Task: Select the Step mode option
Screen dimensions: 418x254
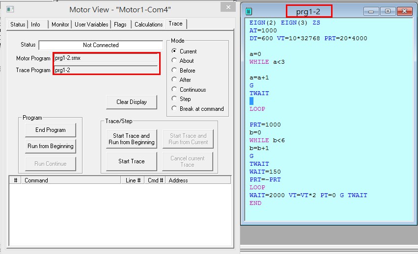Action: tap(181, 99)
